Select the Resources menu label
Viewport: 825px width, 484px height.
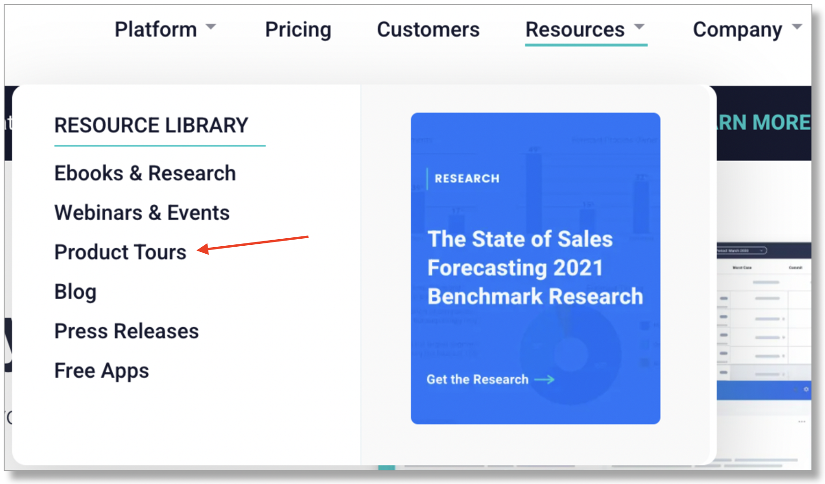click(575, 30)
